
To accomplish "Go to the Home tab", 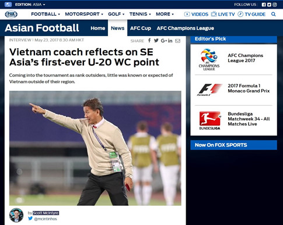I will click(97, 28).
